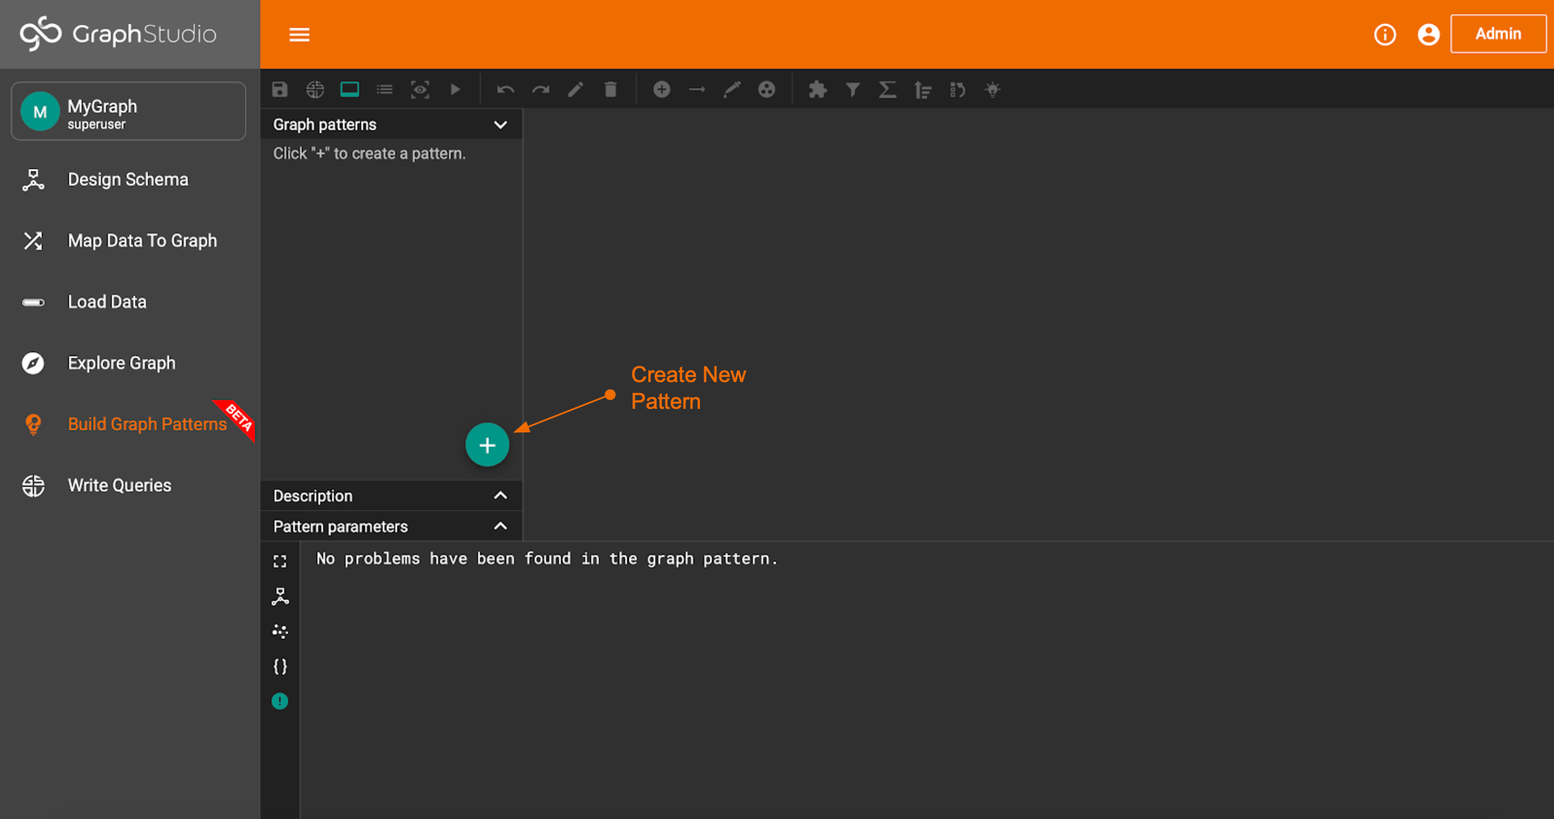Expand the Pattern parameters section
This screenshot has height=819, width=1554.
click(x=501, y=526)
